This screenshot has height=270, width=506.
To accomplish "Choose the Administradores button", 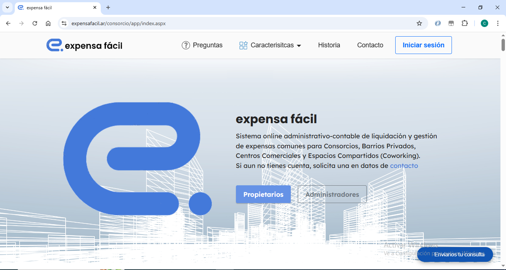I will [x=332, y=195].
